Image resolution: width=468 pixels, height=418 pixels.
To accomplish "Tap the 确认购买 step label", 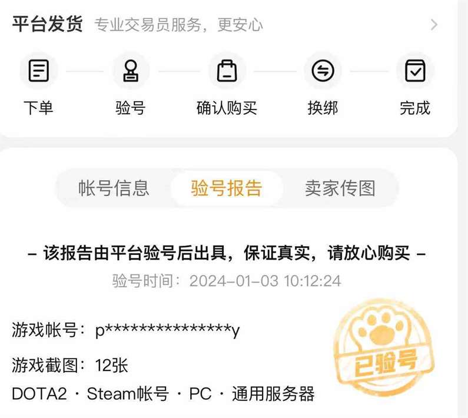I will [227, 108].
